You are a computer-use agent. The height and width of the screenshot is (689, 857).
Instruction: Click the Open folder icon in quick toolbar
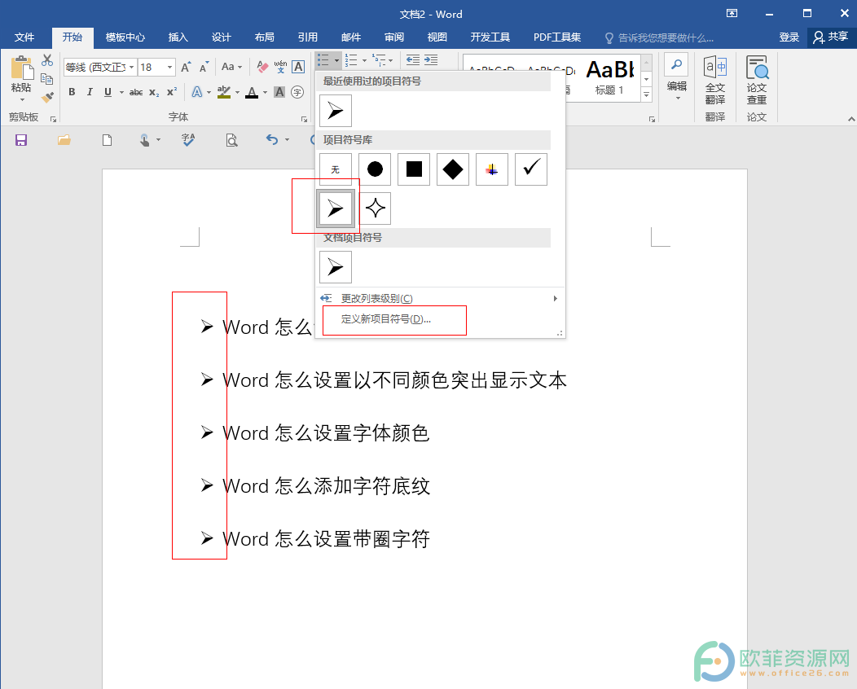click(x=64, y=140)
